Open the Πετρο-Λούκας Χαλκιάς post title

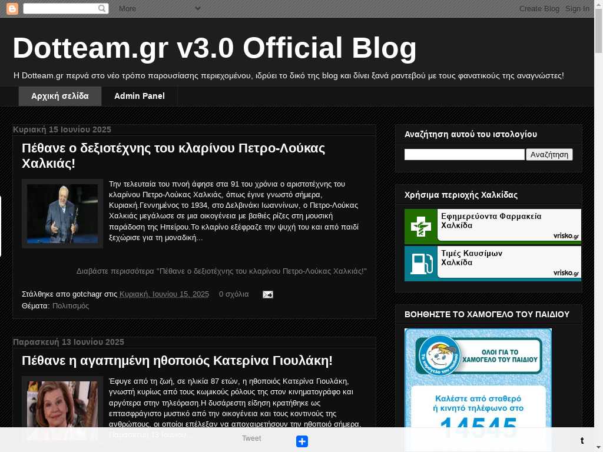click(x=174, y=155)
